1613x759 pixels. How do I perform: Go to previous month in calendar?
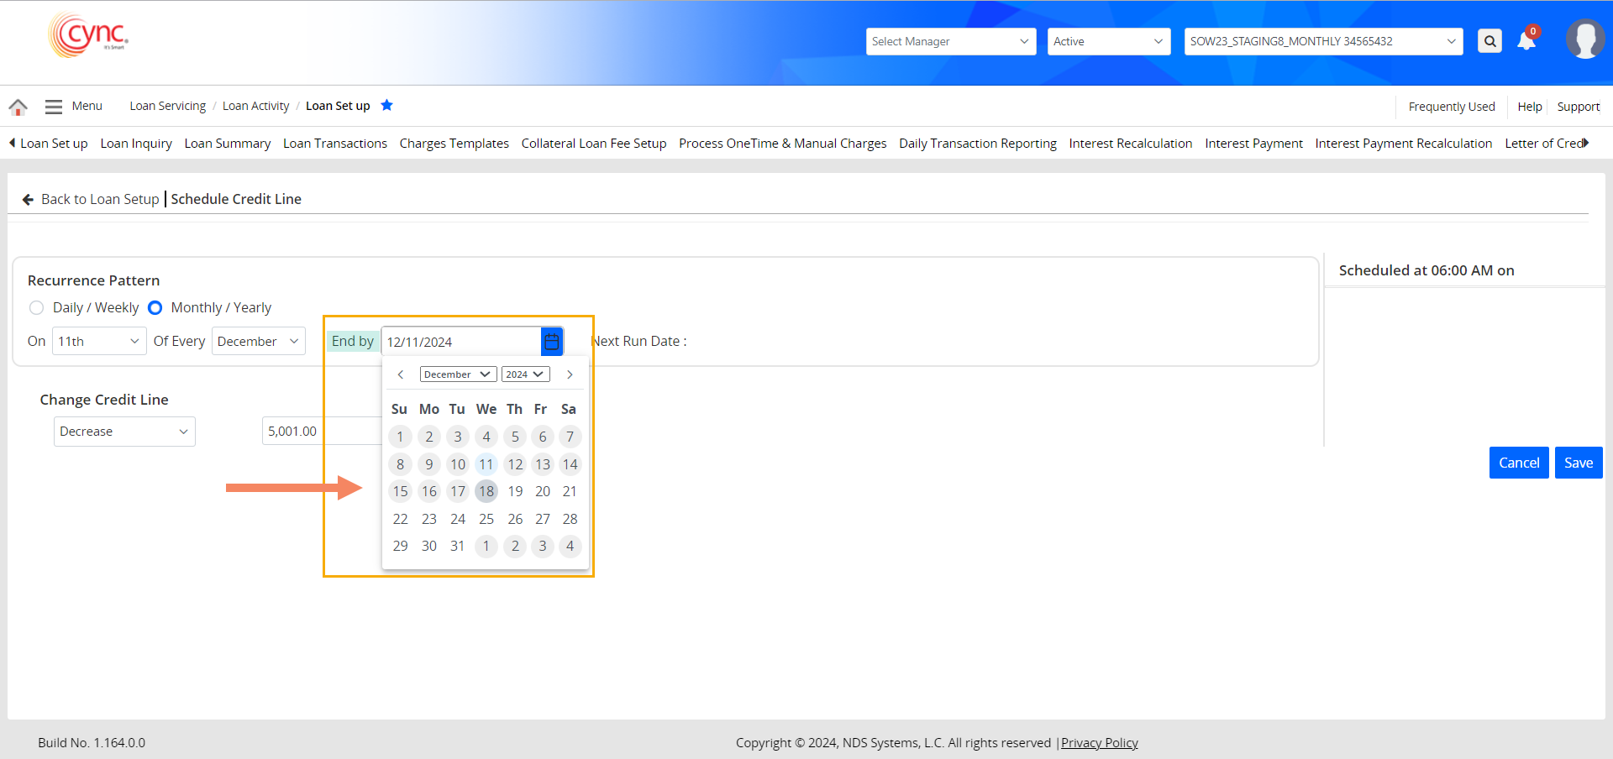click(x=401, y=374)
